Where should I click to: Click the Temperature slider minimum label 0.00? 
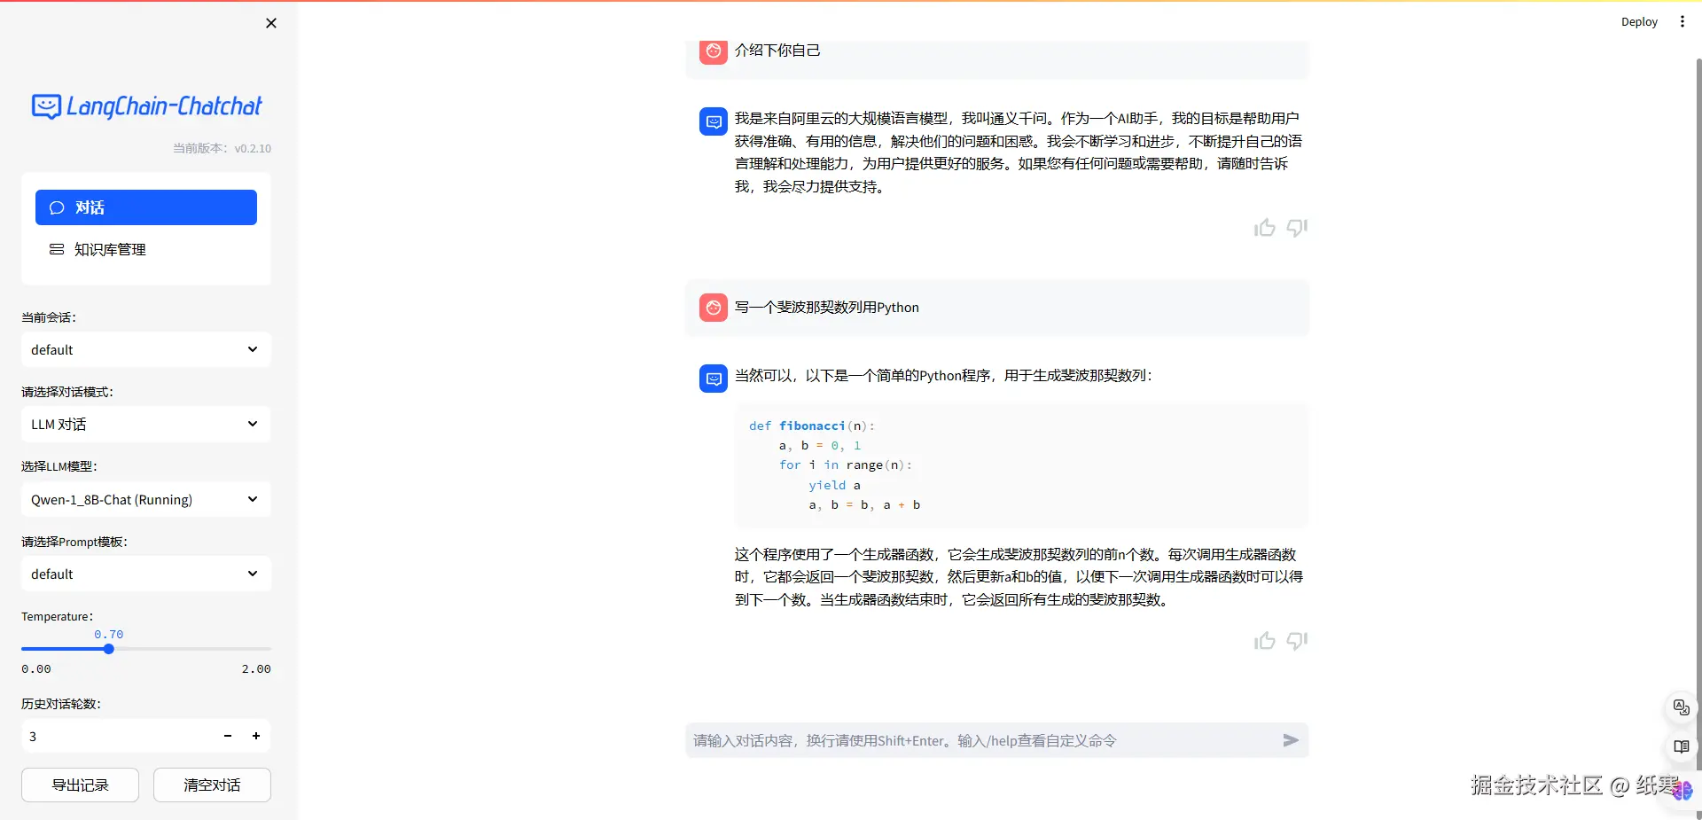click(36, 669)
